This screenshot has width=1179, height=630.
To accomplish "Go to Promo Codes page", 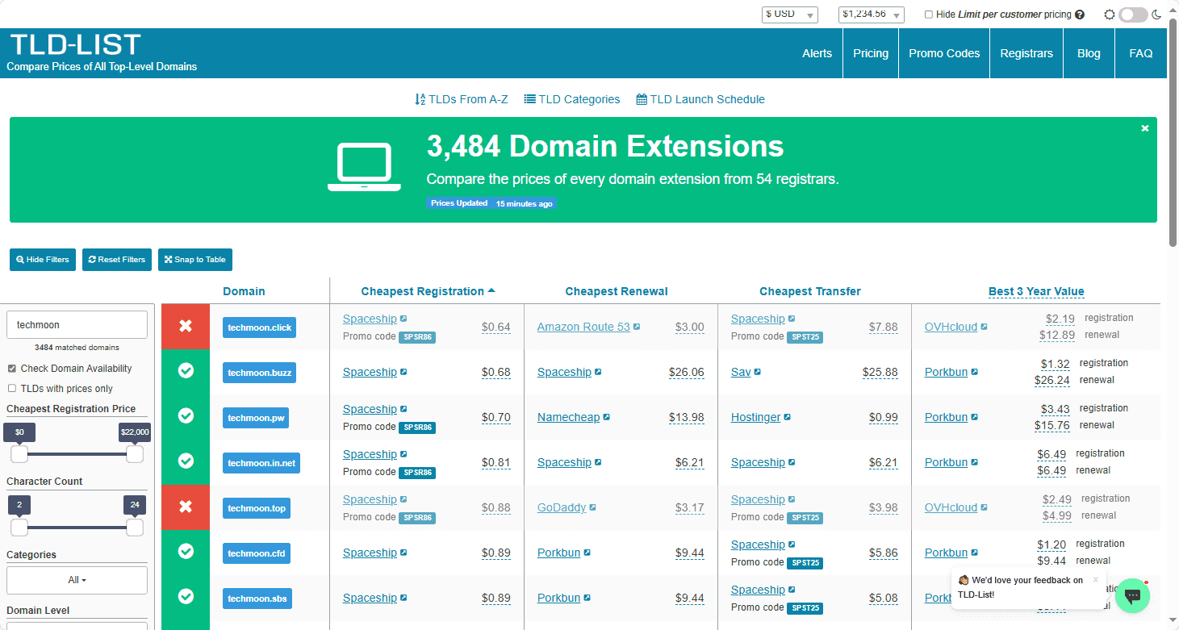I will click(944, 53).
